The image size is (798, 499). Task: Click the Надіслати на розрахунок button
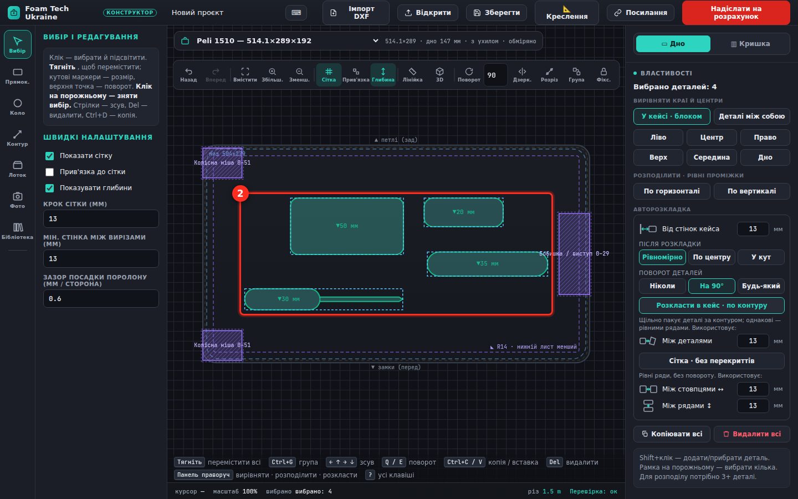pyautogui.click(x=736, y=13)
